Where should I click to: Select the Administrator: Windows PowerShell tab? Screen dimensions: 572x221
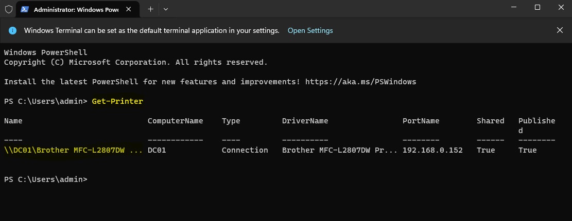click(78, 9)
